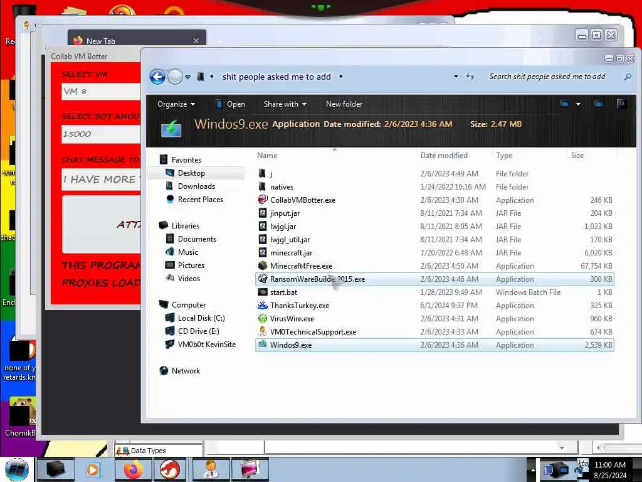Open the Share with menu
642x482 pixels.
[285, 104]
